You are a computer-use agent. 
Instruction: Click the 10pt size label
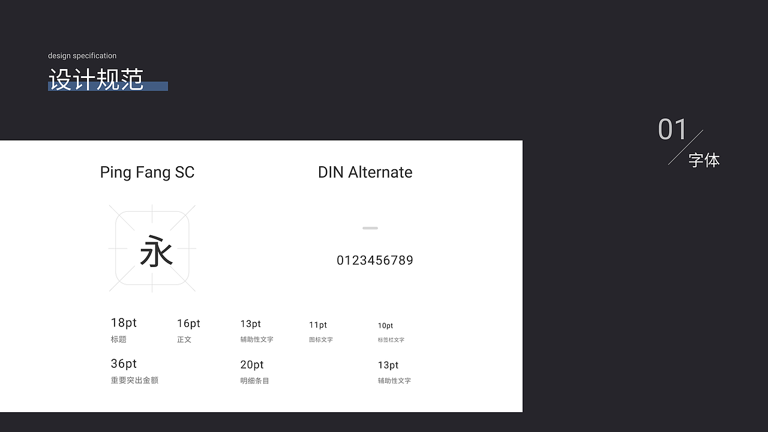[385, 326]
